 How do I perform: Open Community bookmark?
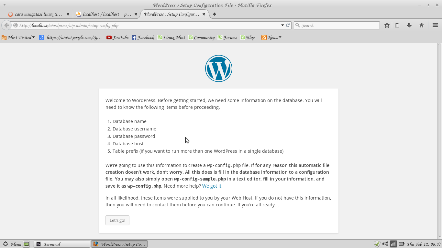point(201,37)
